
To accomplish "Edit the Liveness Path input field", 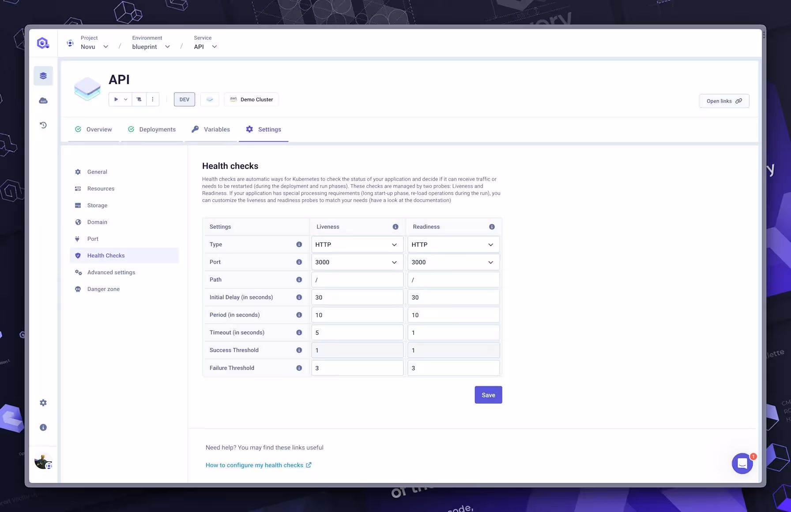I will pos(357,279).
